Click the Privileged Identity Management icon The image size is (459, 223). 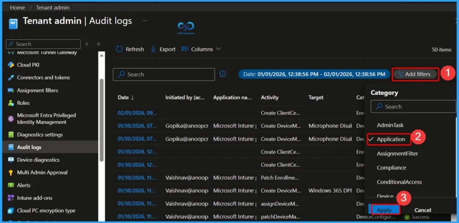(x=11, y=119)
